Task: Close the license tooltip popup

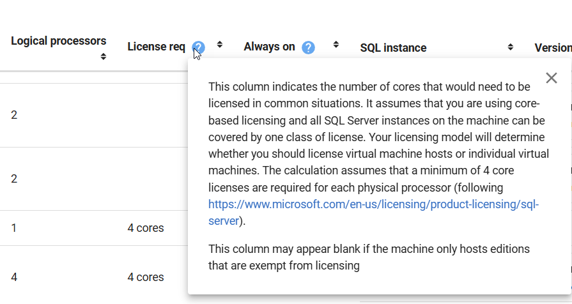Action: pyautogui.click(x=552, y=78)
